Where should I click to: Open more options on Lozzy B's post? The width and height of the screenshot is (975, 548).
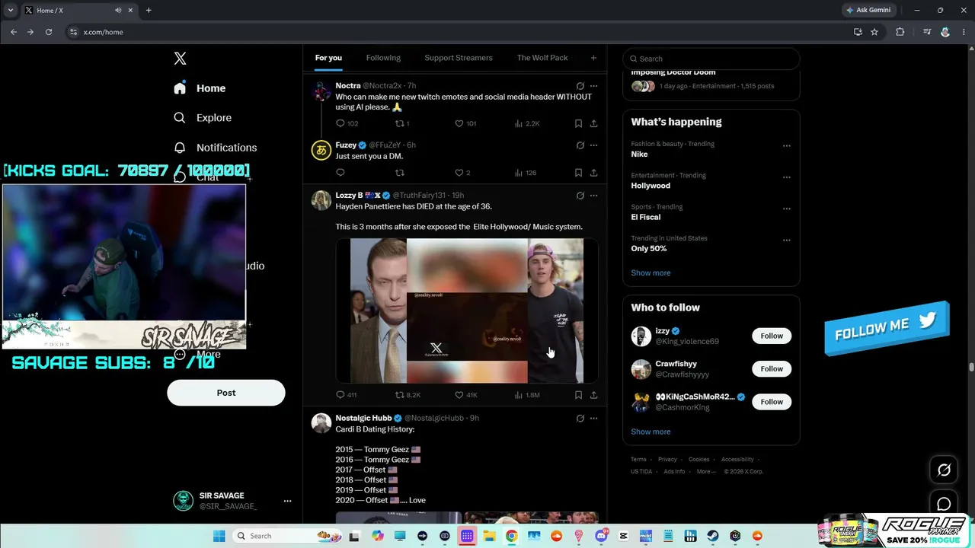(593, 196)
